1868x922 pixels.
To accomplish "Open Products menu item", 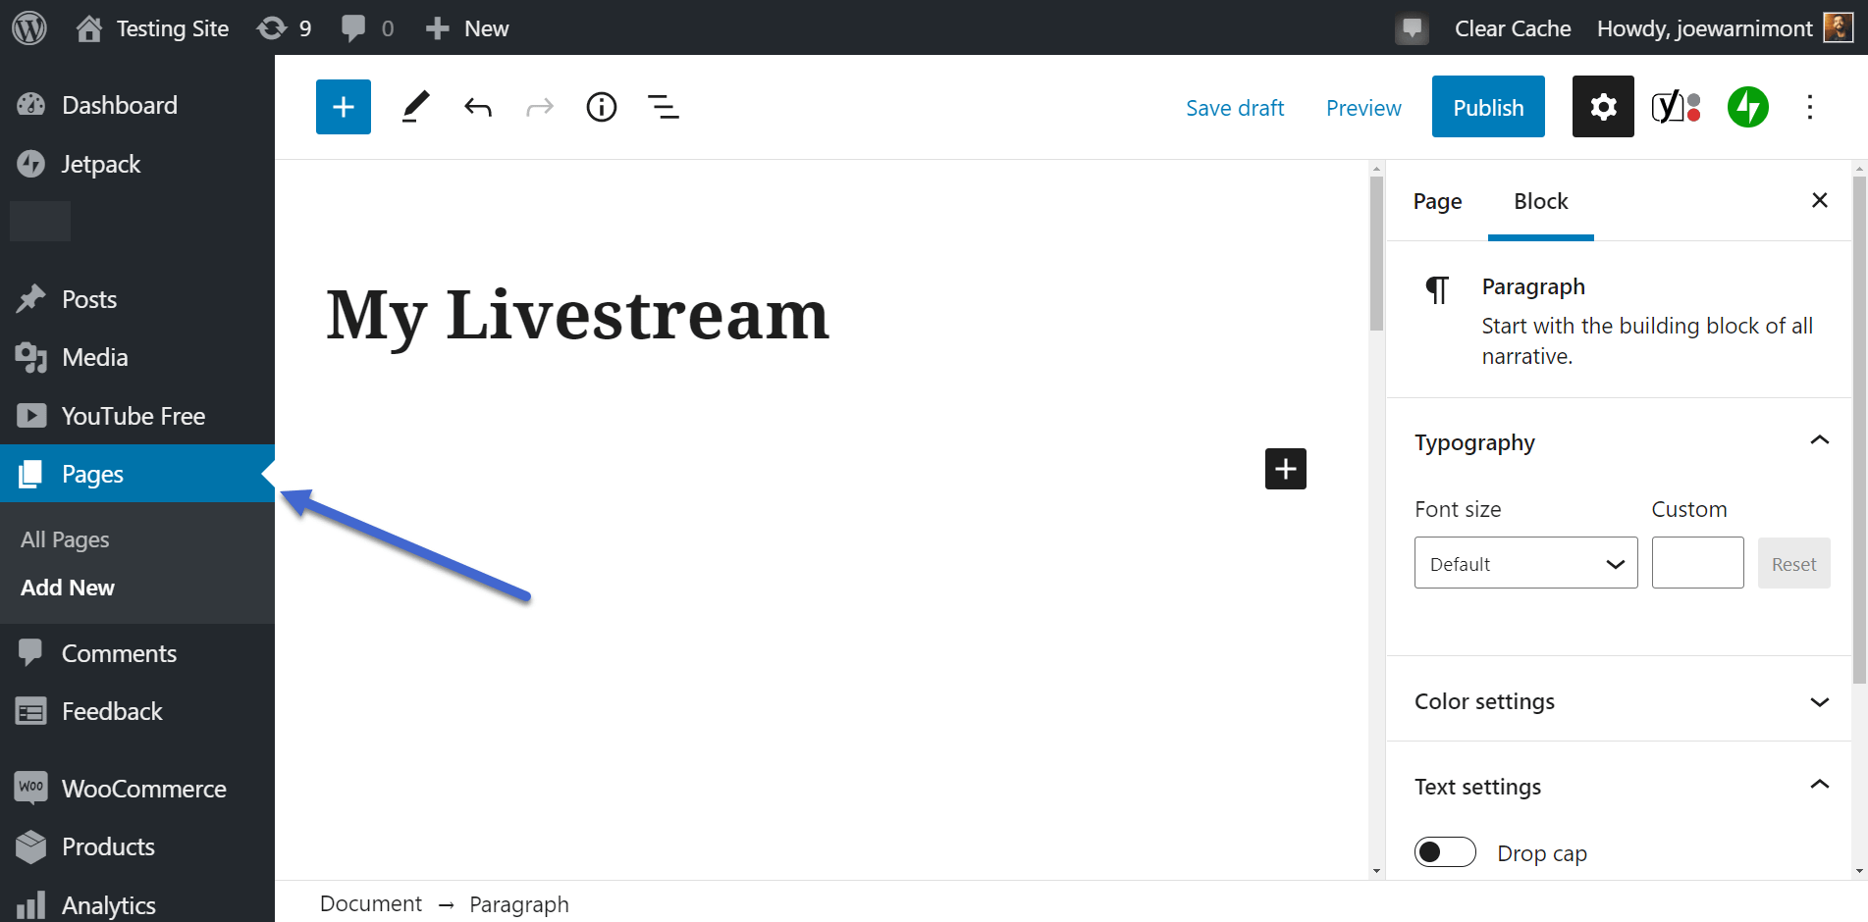I will tap(137, 846).
